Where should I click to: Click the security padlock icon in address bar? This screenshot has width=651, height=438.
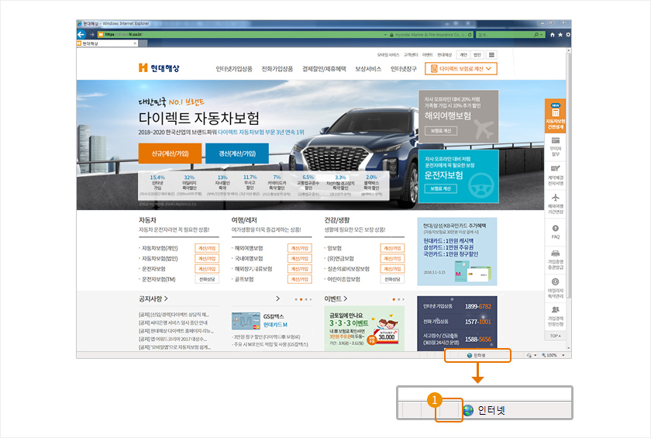pyautogui.click(x=391, y=35)
